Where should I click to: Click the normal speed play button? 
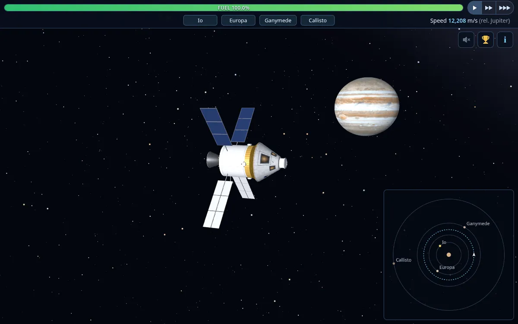pos(475,8)
